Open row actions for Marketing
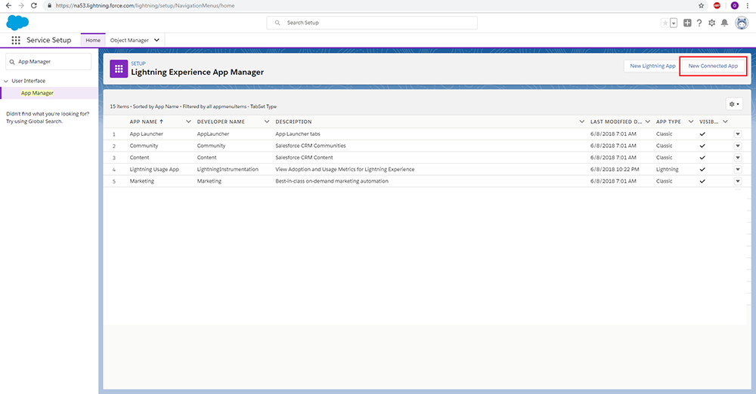Viewport: 756px width, 394px height. coord(738,181)
